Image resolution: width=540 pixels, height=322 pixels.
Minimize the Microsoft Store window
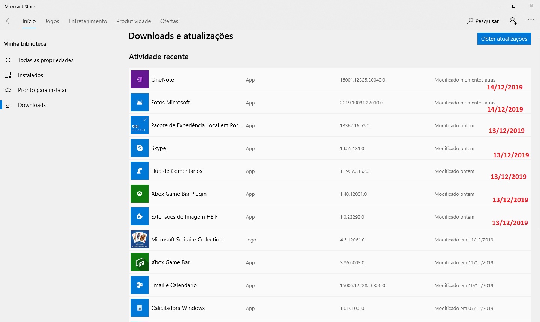coord(497,6)
